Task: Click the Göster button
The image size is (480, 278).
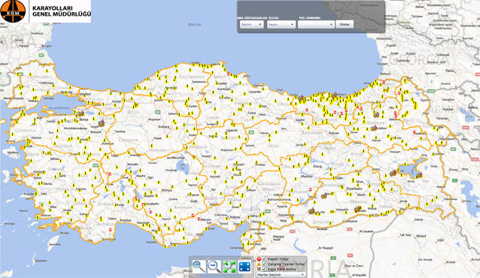Action: pyautogui.click(x=345, y=24)
